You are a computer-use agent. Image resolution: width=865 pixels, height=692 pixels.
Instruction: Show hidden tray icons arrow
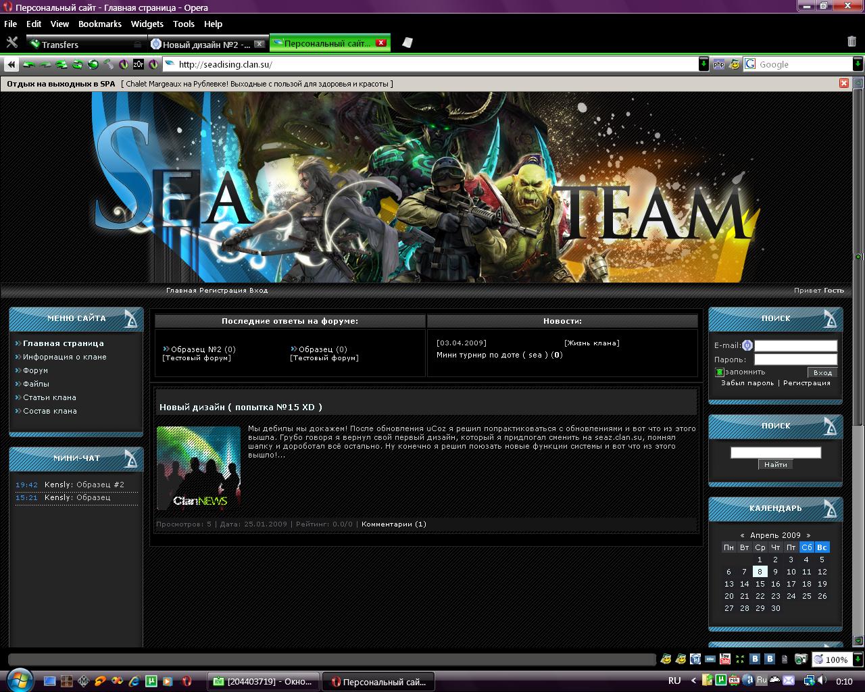[x=693, y=681]
